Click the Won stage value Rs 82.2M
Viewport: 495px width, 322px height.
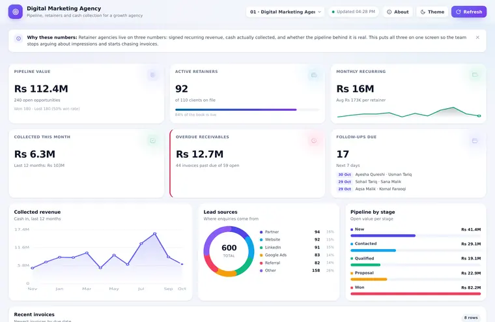471,287
